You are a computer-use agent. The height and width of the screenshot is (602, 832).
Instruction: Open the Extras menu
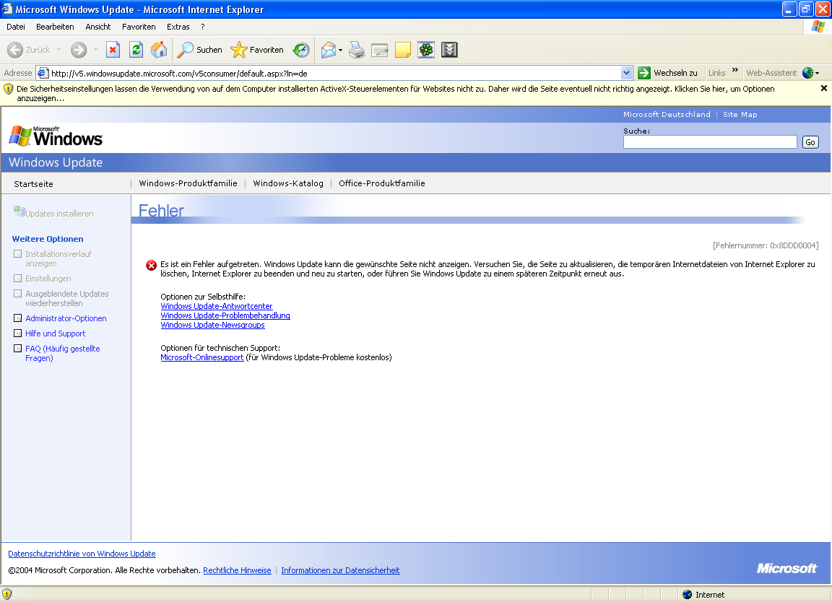[x=178, y=27]
